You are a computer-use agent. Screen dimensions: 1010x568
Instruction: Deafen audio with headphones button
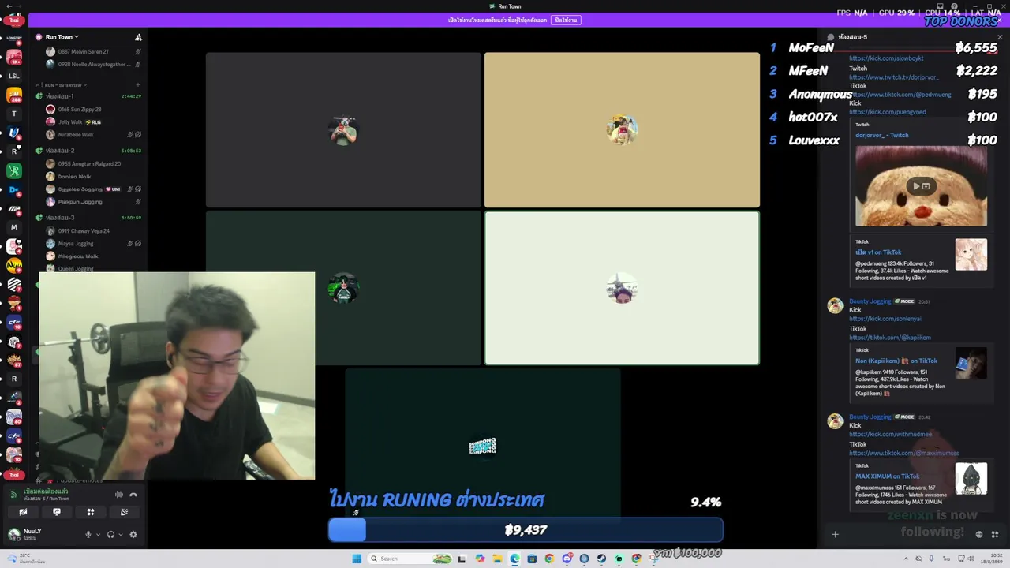(x=110, y=534)
